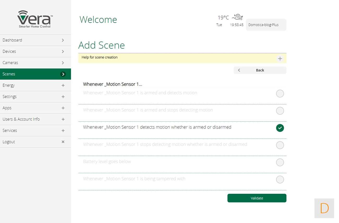Viewport: 339px width, 223px height.
Task: Deselect checked 'detects motion whether armed or disarmed'
Action: point(280,128)
